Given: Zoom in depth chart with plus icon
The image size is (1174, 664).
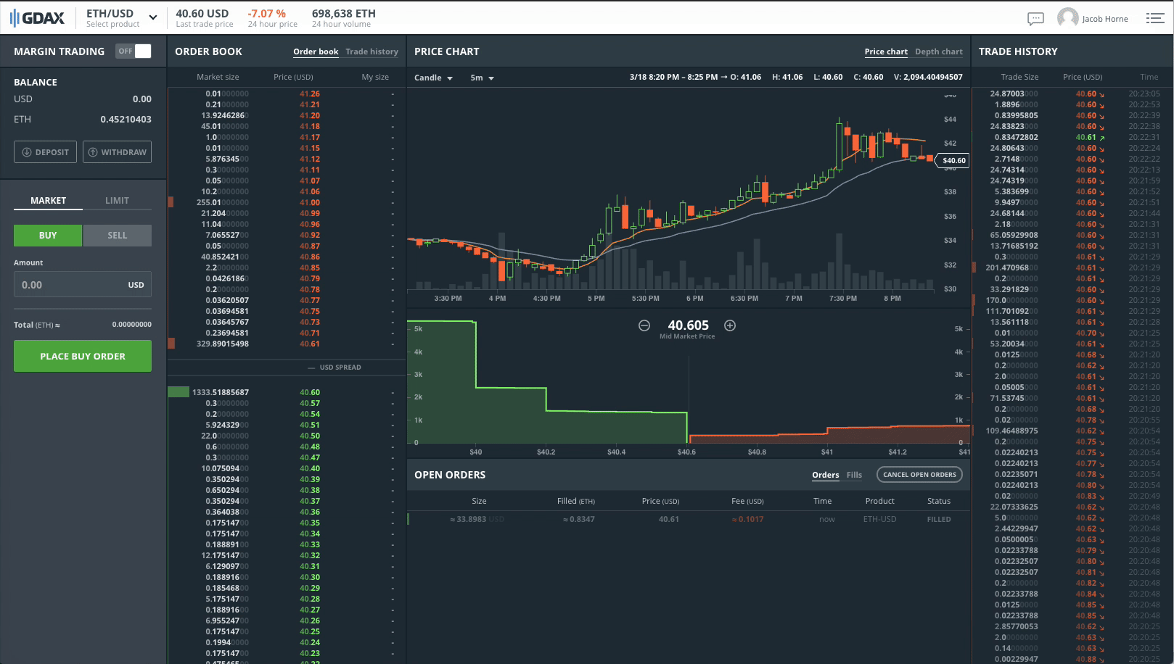Looking at the screenshot, I should click(730, 325).
